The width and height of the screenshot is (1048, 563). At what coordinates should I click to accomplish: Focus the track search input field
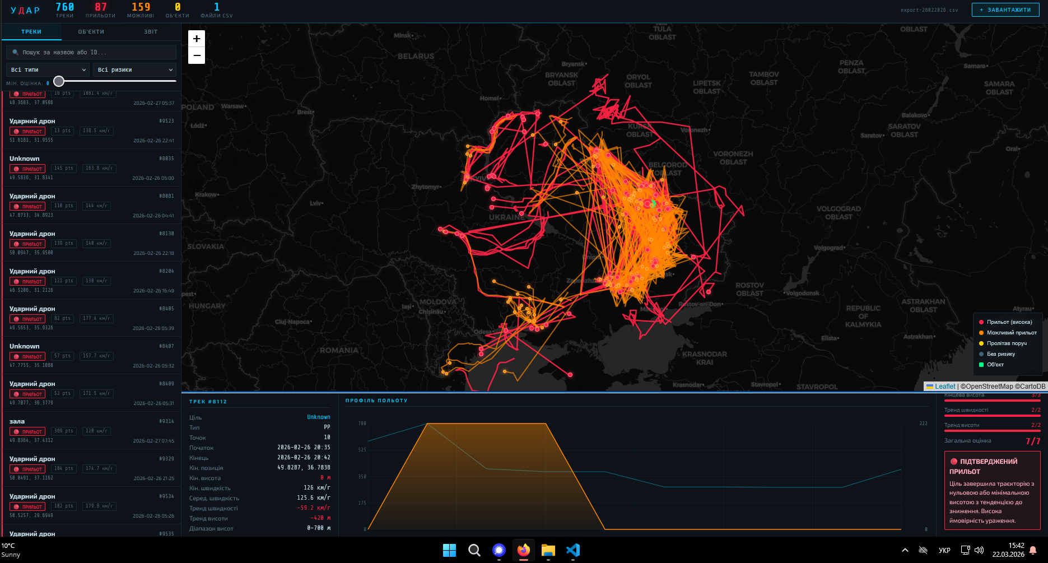91,52
